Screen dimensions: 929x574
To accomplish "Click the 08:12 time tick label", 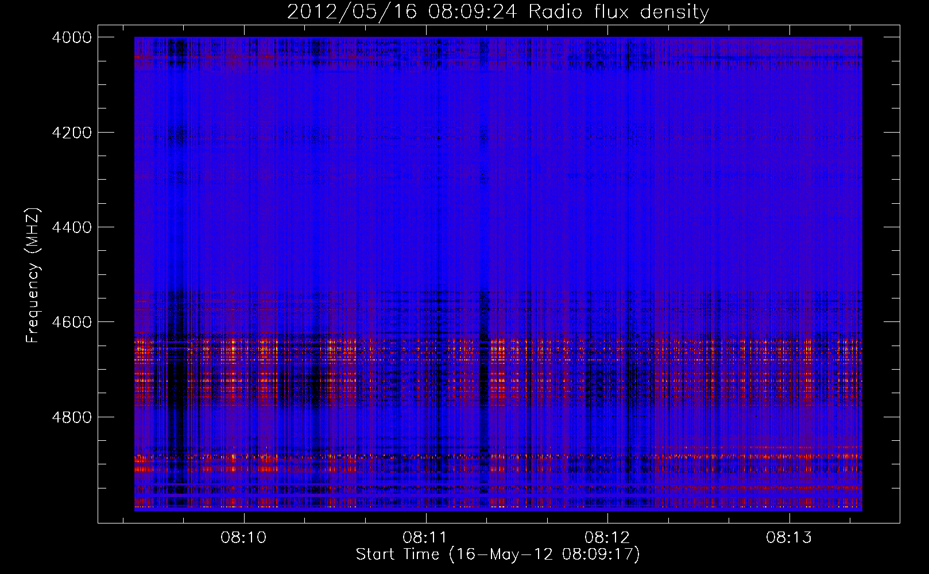I will pos(607,538).
